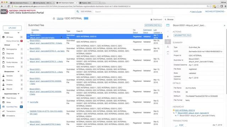This screenshot has width=227, height=127.
Task: Click the browser back arrow
Action: pyautogui.click(x=2, y=6)
